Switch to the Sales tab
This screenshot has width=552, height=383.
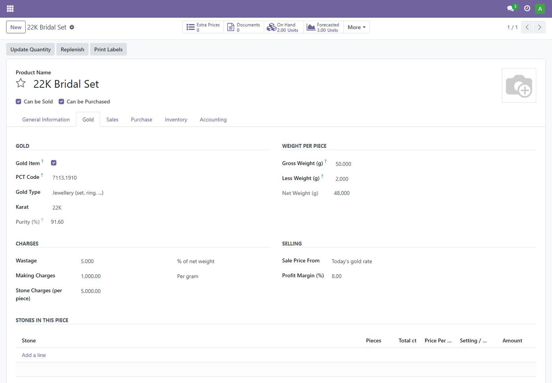tap(112, 119)
